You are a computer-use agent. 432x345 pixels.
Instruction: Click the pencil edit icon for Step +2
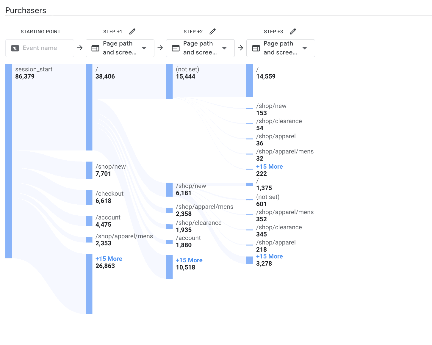point(213,32)
